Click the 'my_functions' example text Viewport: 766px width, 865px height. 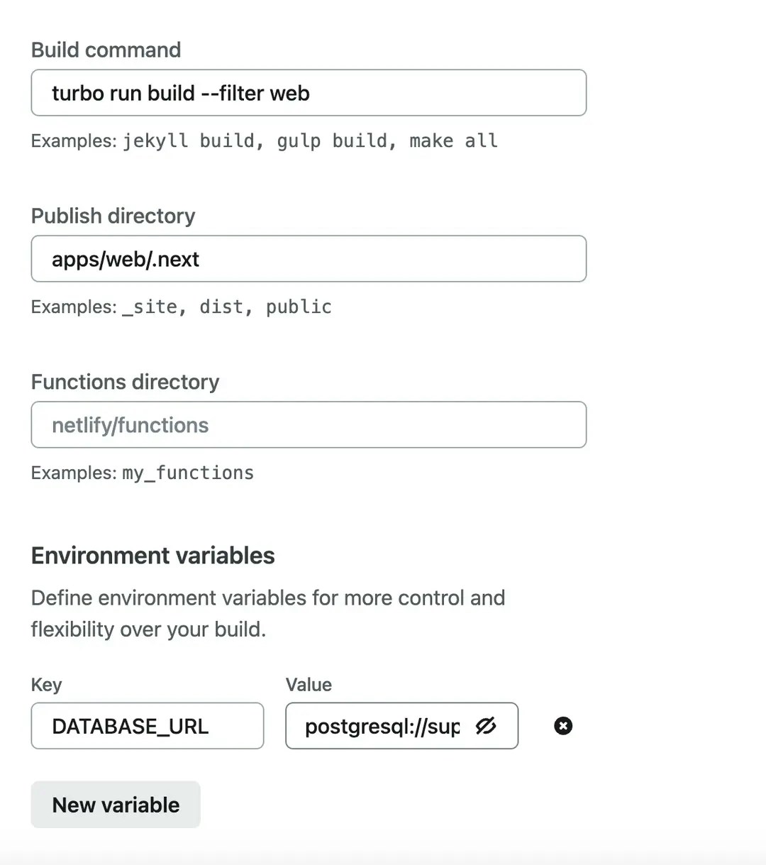[188, 473]
